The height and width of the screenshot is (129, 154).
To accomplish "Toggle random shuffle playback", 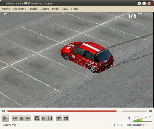I will [66, 118].
